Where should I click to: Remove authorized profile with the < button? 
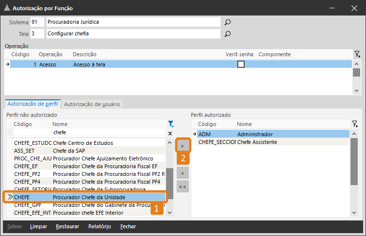[183, 173]
